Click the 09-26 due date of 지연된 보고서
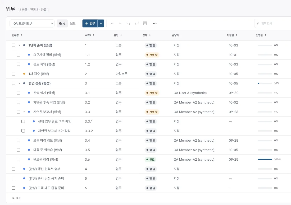 point(234,112)
